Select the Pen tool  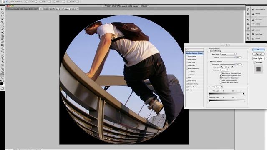click(x=2, y=55)
